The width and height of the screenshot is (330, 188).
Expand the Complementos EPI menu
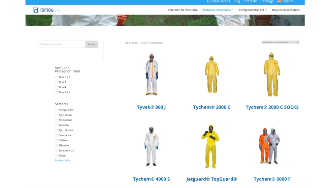253,10
